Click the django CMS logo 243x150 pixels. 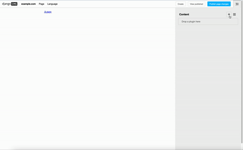coord(10,4)
